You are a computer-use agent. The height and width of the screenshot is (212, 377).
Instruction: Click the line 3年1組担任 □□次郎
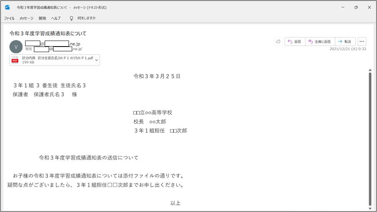click(x=161, y=131)
